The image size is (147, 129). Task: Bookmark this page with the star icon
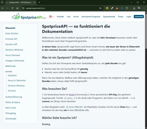pos(100,8)
